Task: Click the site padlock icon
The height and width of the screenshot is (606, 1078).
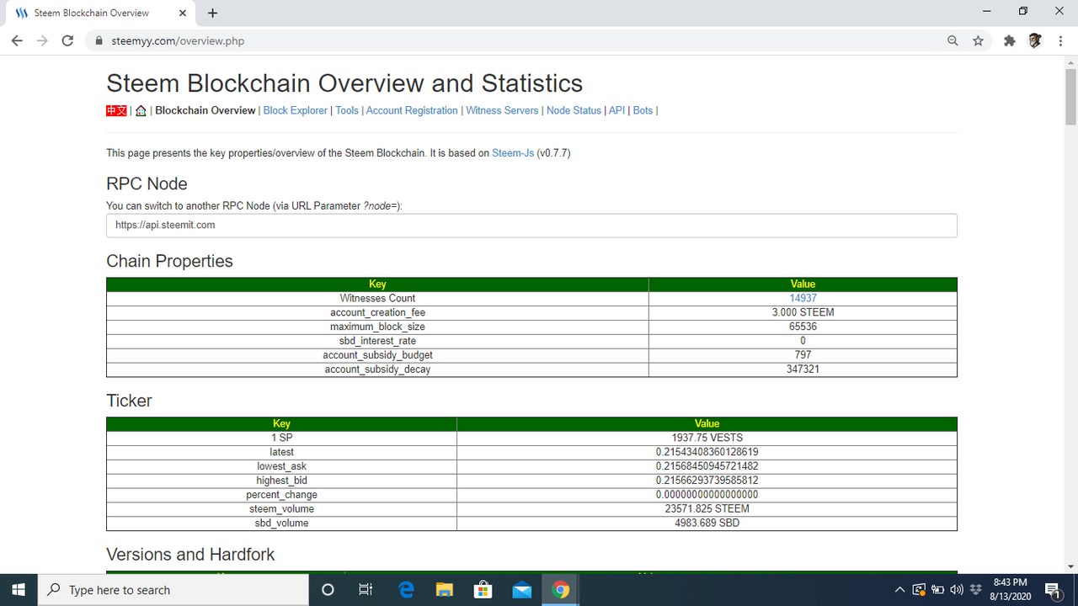Action: click(99, 40)
